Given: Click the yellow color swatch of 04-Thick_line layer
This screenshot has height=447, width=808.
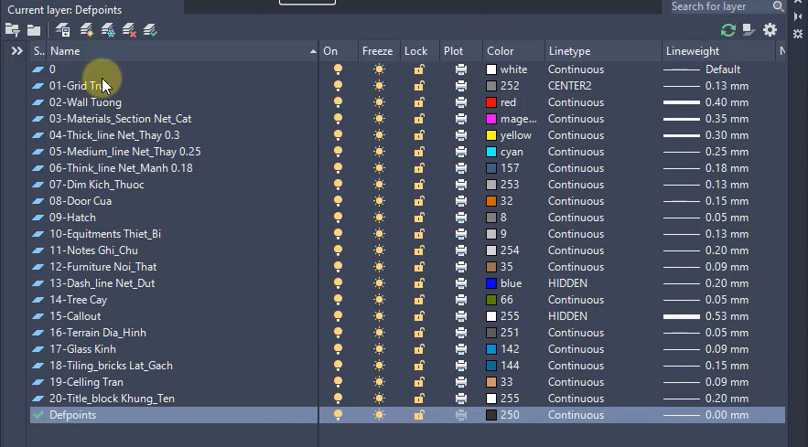Looking at the screenshot, I should 491,135.
